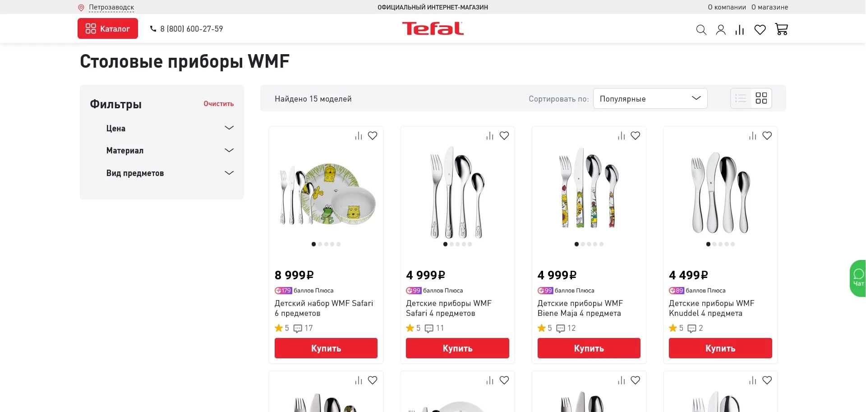This screenshot has width=866, height=412.
Task: Open the site search
Action: pos(701,29)
